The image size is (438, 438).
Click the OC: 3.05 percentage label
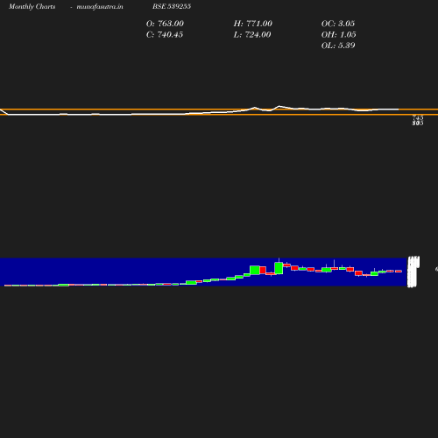(338, 24)
